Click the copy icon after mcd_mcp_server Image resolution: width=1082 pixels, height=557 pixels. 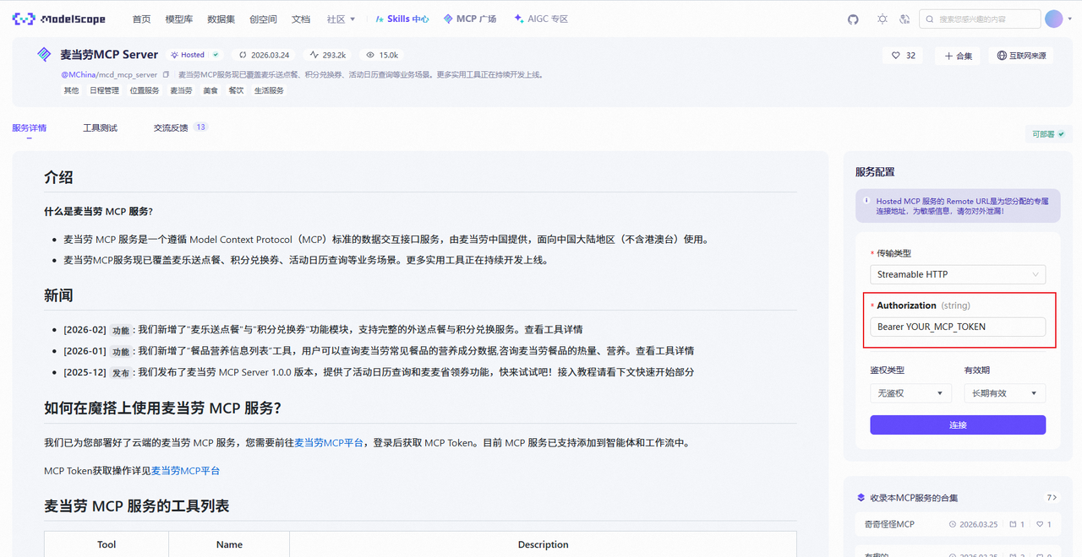[x=166, y=75]
